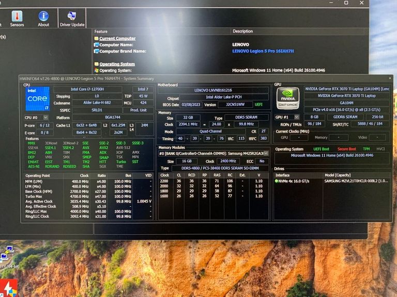Click the Quad-Channel mode field
The image size is (397, 297).
[x=210, y=131]
